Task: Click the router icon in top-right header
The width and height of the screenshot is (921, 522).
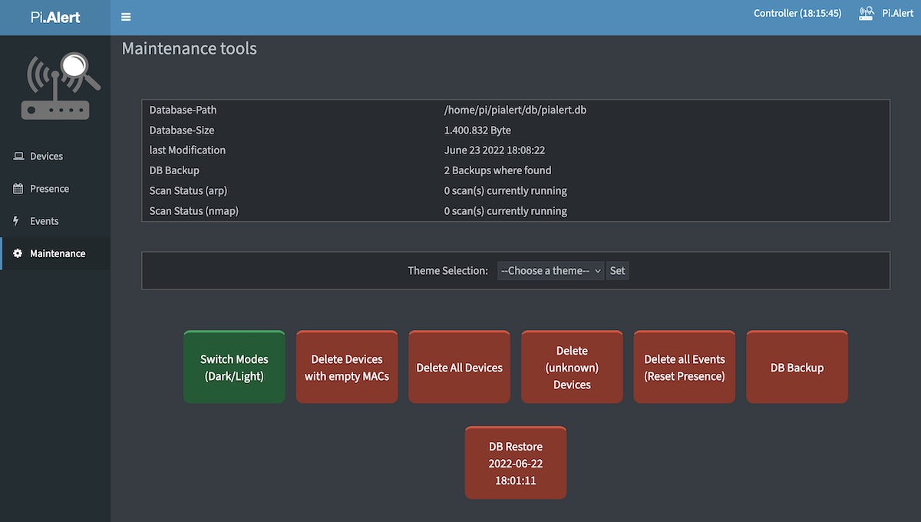Action: (x=867, y=14)
